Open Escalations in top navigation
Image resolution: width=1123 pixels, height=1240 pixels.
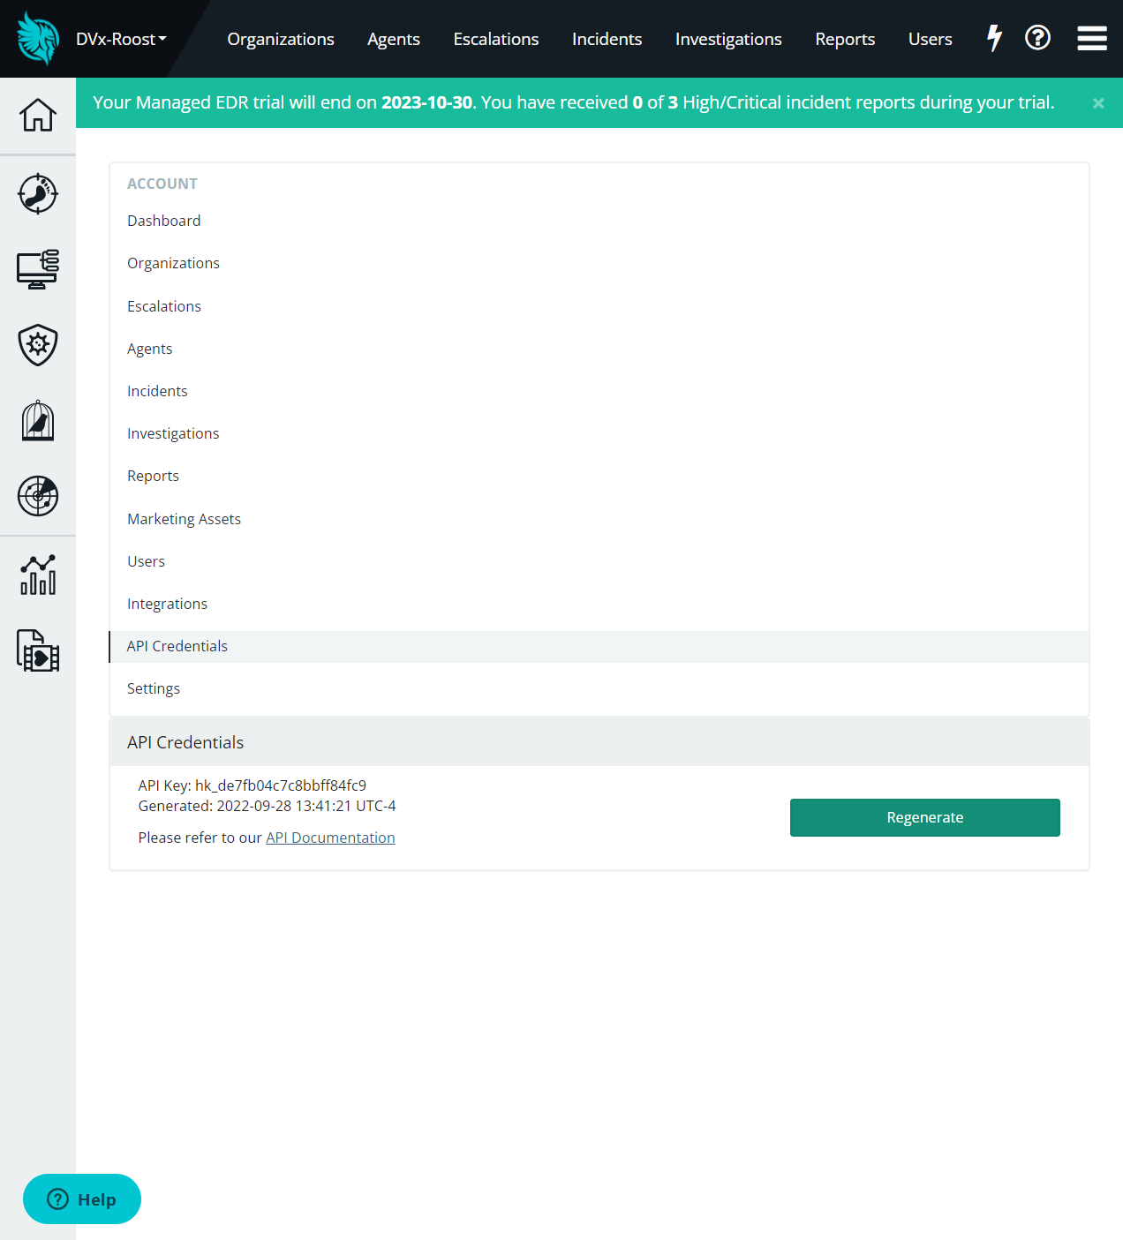click(496, 39)
